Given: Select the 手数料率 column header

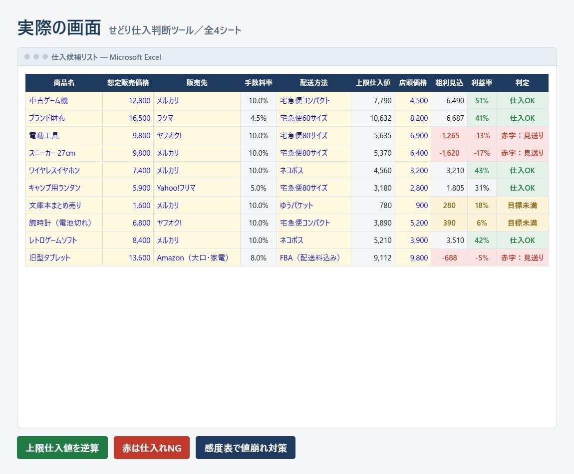Looking at the screenshot, I should tap(259, 83).
